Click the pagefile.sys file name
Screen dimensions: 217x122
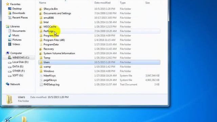pyautogui.click(x=50, y=80)
